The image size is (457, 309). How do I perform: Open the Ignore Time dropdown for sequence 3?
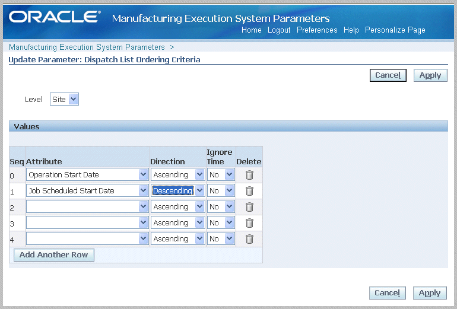[x=221, y=223]
